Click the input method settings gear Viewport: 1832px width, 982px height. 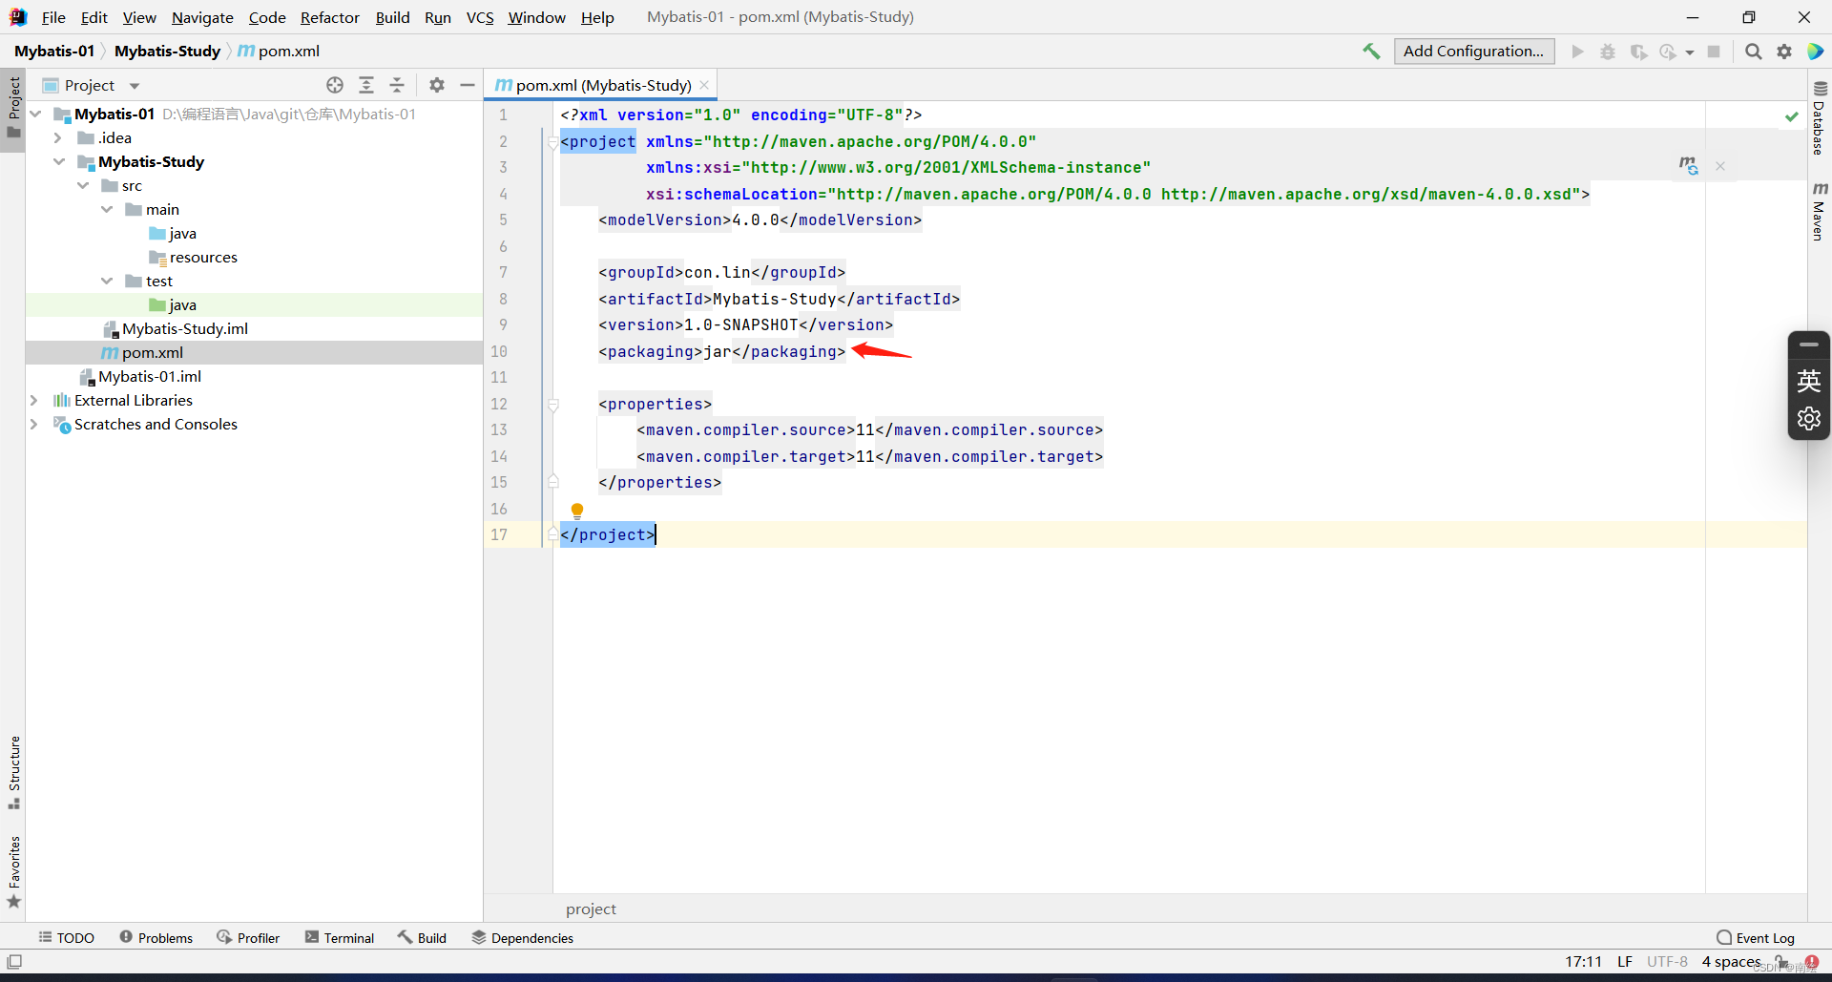1808,419
